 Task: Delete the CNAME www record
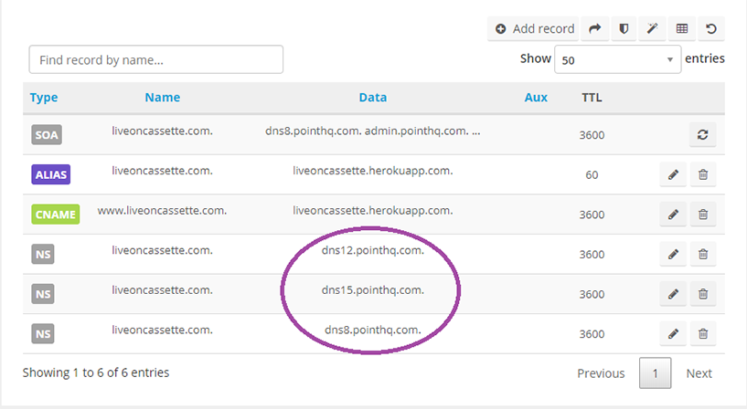[703, 215]
